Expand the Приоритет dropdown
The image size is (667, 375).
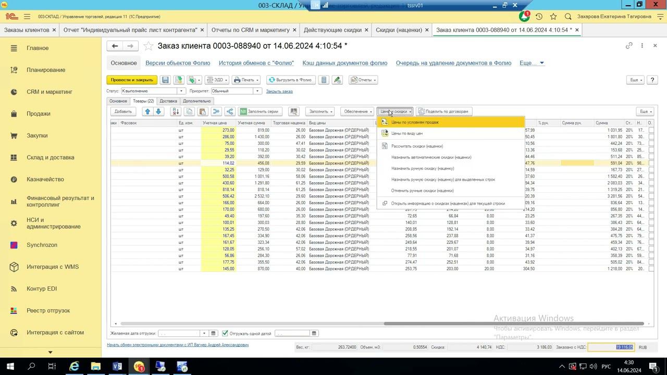click(x=257, y=91)
